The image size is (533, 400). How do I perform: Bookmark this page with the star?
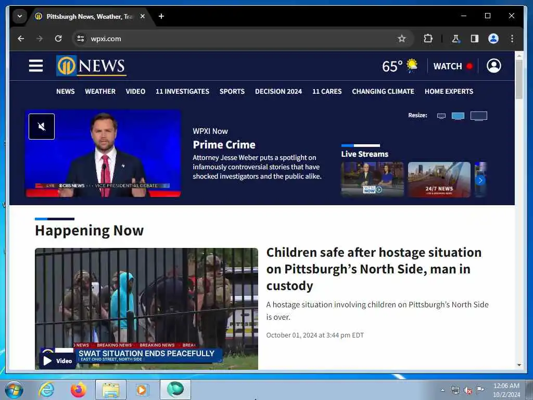click(x=401, y=39)
